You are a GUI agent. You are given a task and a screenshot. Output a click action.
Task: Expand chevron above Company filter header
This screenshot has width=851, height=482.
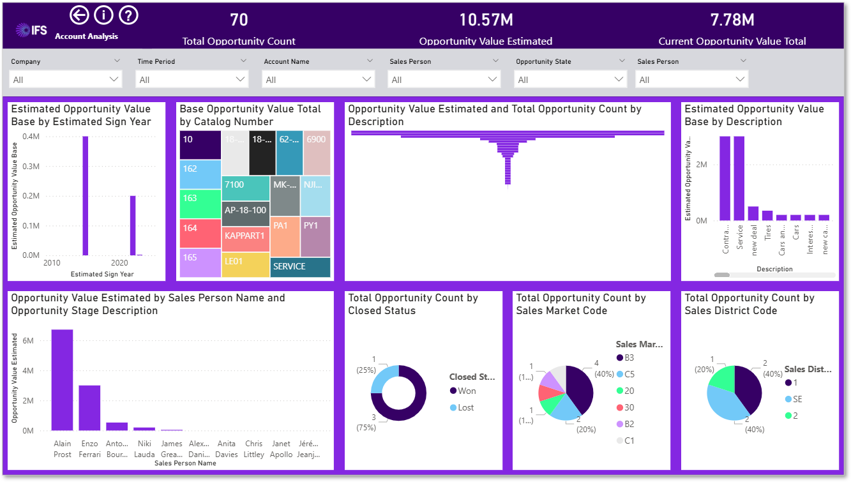coord(117,61)
